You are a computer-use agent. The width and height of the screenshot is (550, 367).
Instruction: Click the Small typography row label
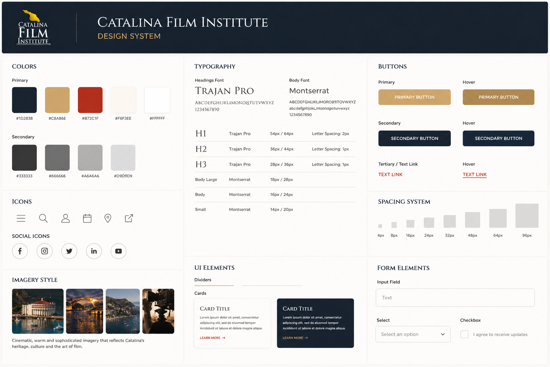click(x=200, y=210)
